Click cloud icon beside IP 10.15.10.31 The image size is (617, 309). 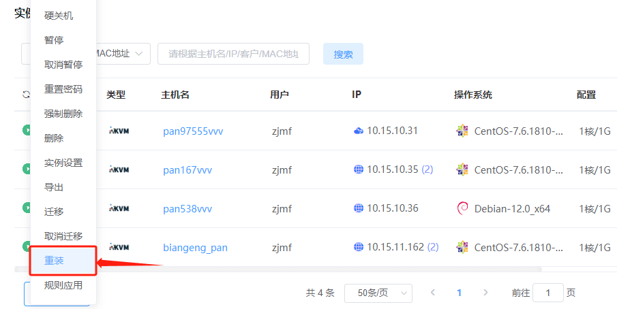[359, 131]
